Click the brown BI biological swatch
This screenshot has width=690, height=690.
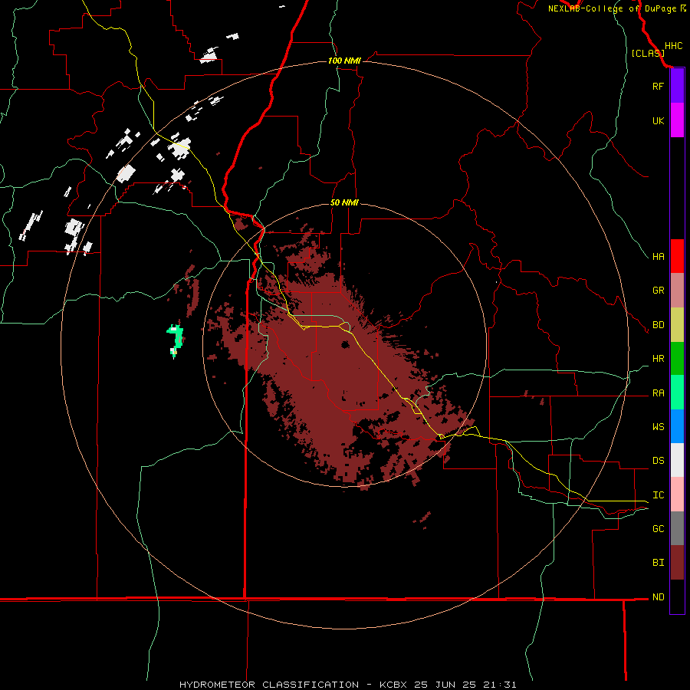677,563
